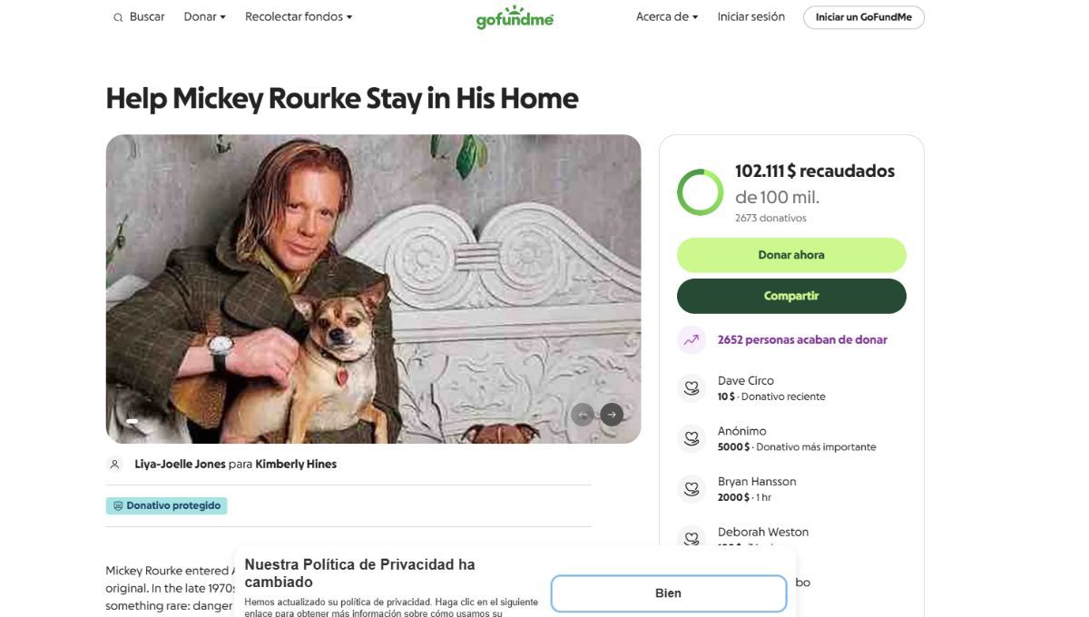Click the heart-hands icon beside Anónimo's donation

pos(692,438)
